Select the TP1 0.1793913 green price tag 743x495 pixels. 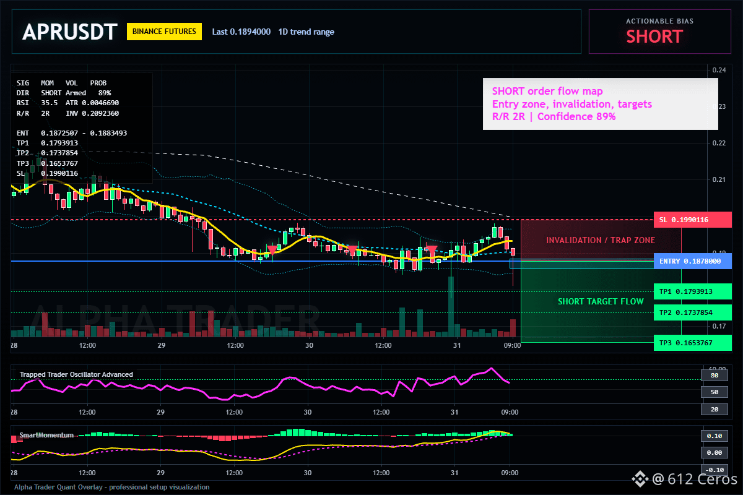pyautogui.click(x=692, y=291)
